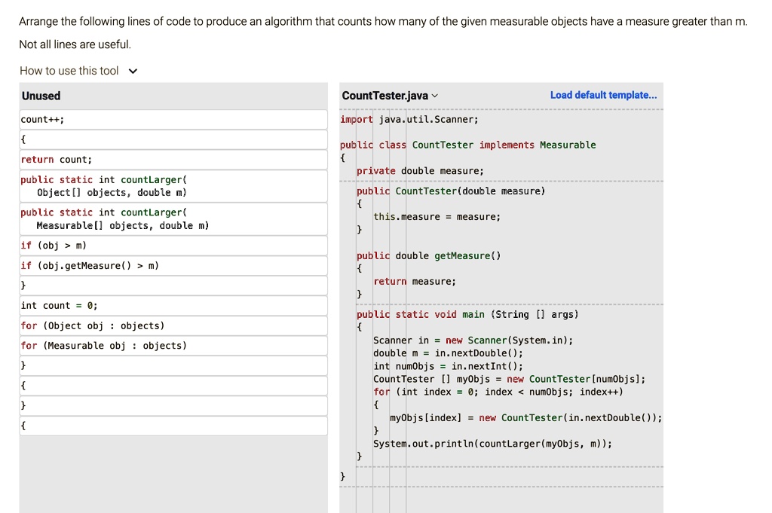Viewport: 772px width, 513px height.
Task: Pick the countLarger line with Object[] parameter
Action: (113, 186)
